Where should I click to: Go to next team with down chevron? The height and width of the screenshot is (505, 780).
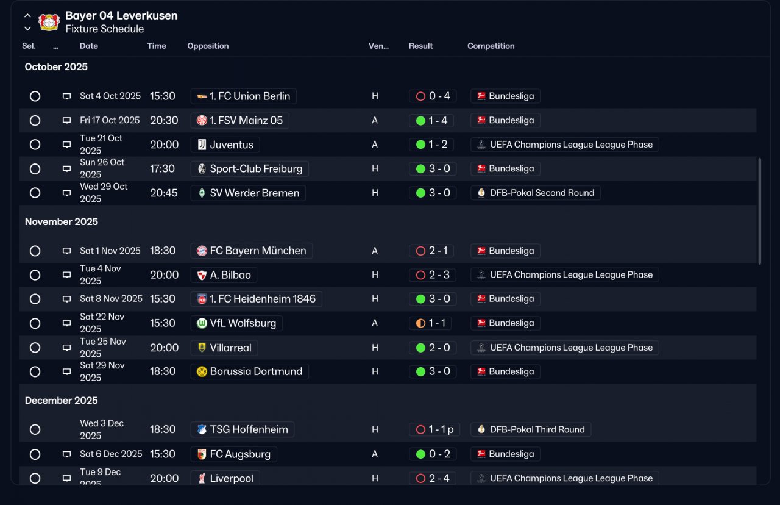(27, 29)
